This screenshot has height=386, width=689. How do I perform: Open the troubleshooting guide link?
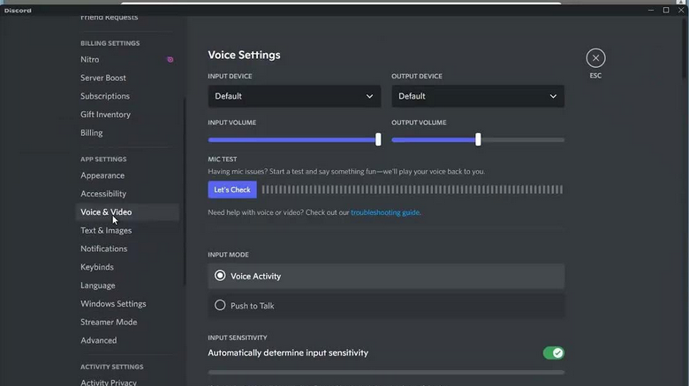pyautogui.click(x=385, y=212)
